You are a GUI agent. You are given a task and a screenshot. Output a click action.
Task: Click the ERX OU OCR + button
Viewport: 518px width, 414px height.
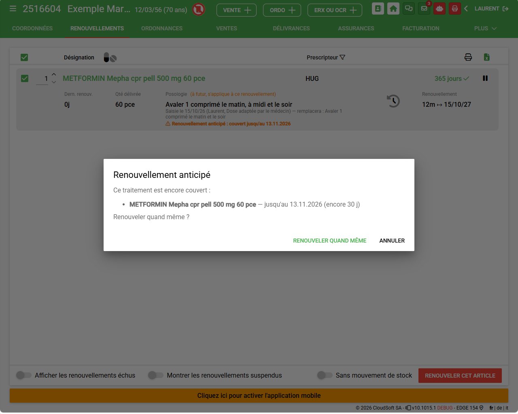pos(335,10)
